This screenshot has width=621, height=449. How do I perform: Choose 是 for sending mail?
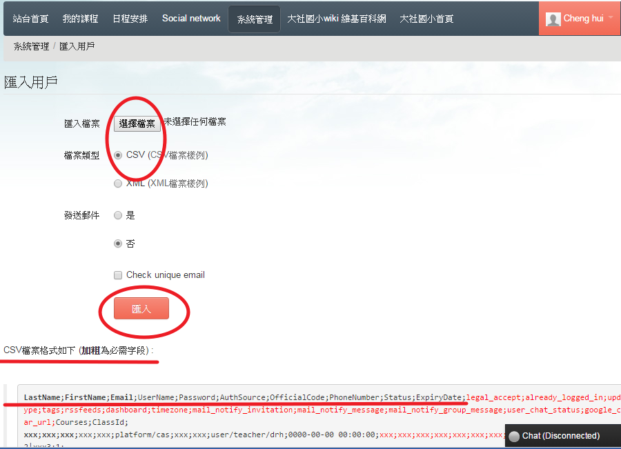coord(118,215)
